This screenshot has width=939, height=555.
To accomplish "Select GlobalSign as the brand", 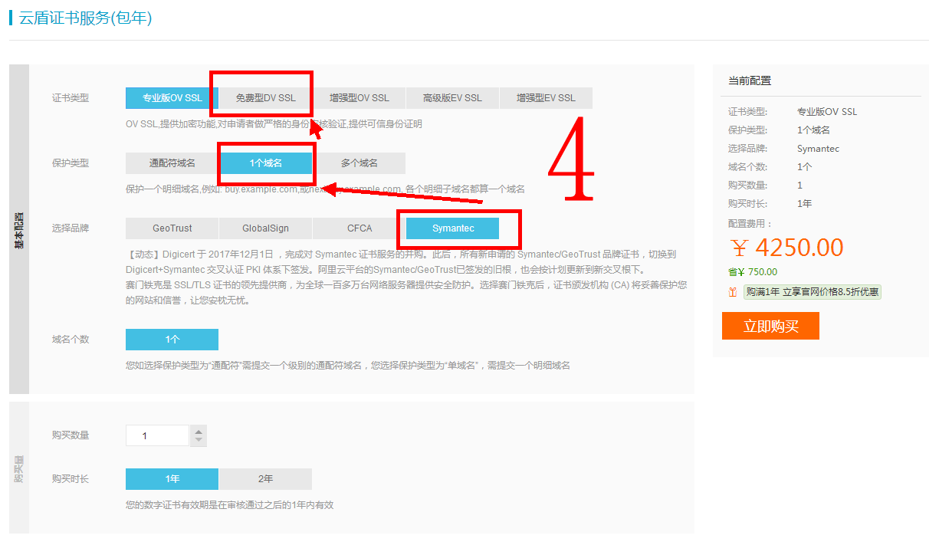I will coord(265,228).
